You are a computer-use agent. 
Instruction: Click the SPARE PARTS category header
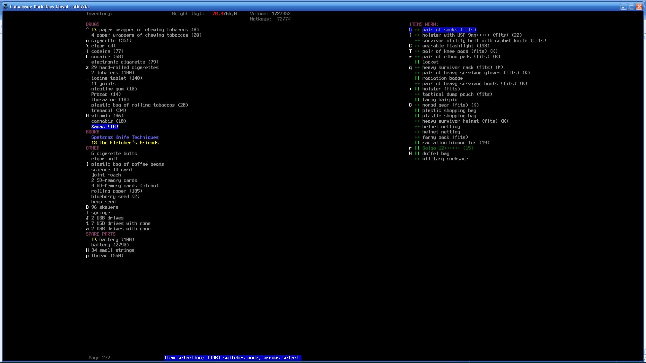tap(101, 234)
